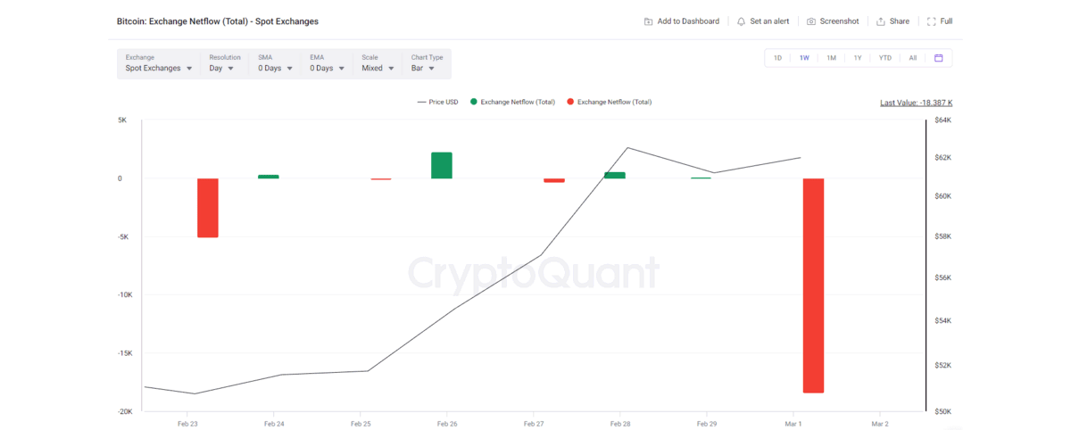Viewport: 1071px width, 430px height.
Task: Open the calendar date range picker
Action: (939, 58)
